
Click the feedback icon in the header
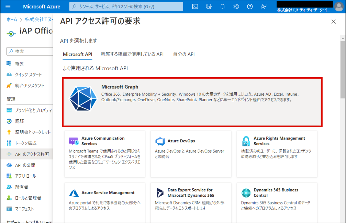point(264,7)
